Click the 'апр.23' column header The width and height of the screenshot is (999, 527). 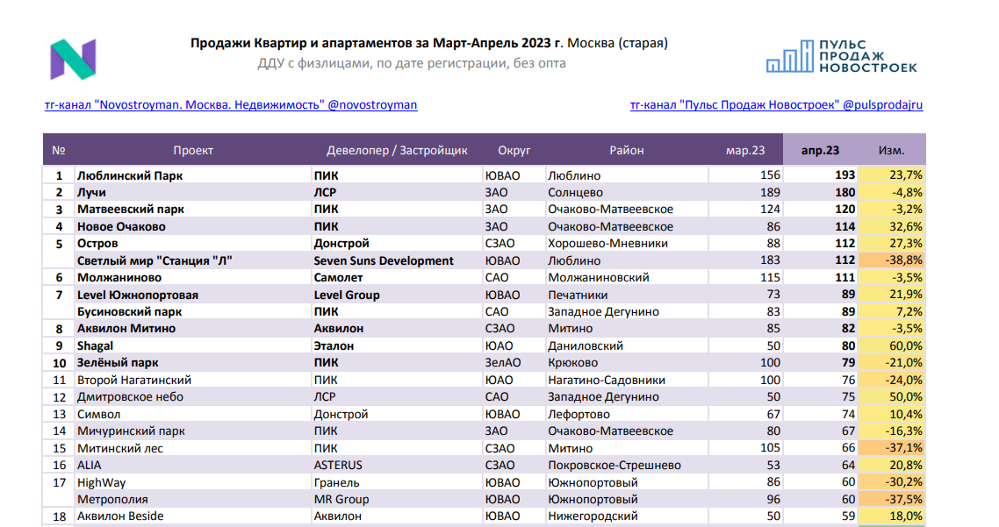coord(820,150)
